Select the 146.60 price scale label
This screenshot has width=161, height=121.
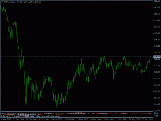click(x=157, y=40)
